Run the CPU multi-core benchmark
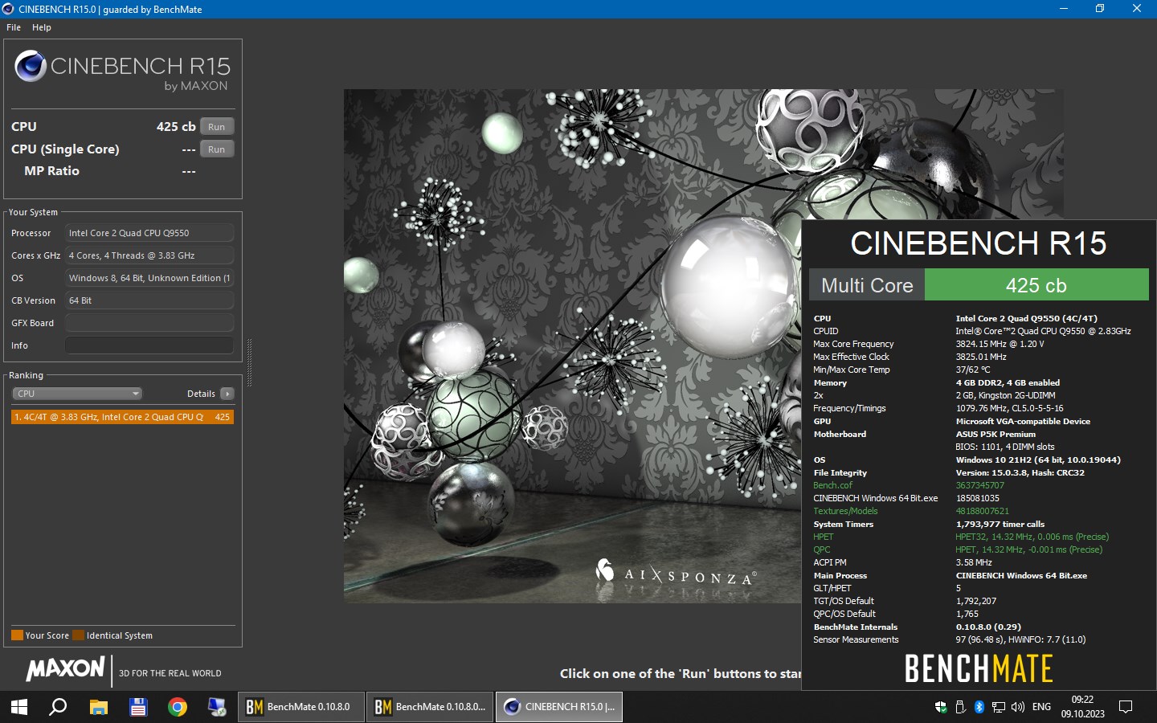This screenshot has width=1157, height=723. point(217,126)
